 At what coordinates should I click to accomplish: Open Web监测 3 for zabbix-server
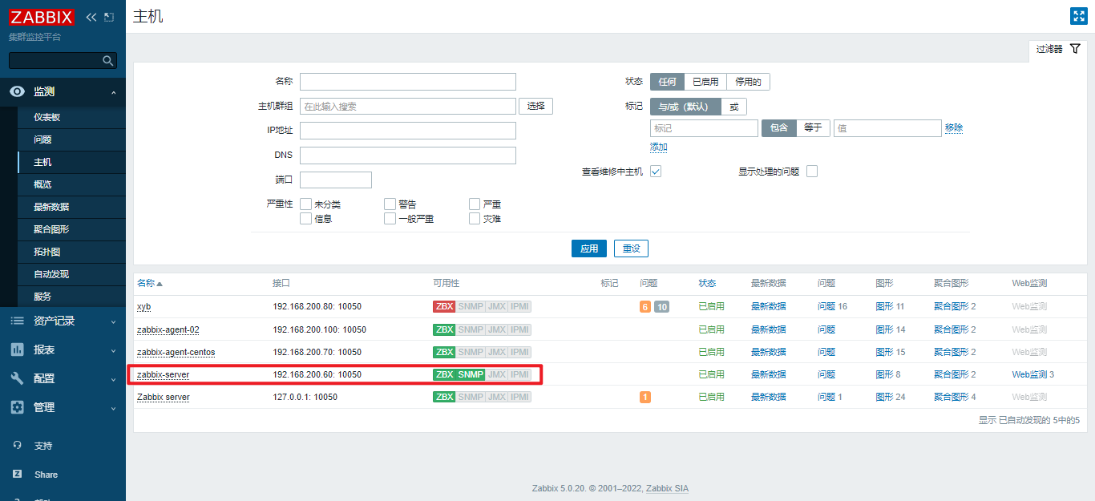(1032, 374)
